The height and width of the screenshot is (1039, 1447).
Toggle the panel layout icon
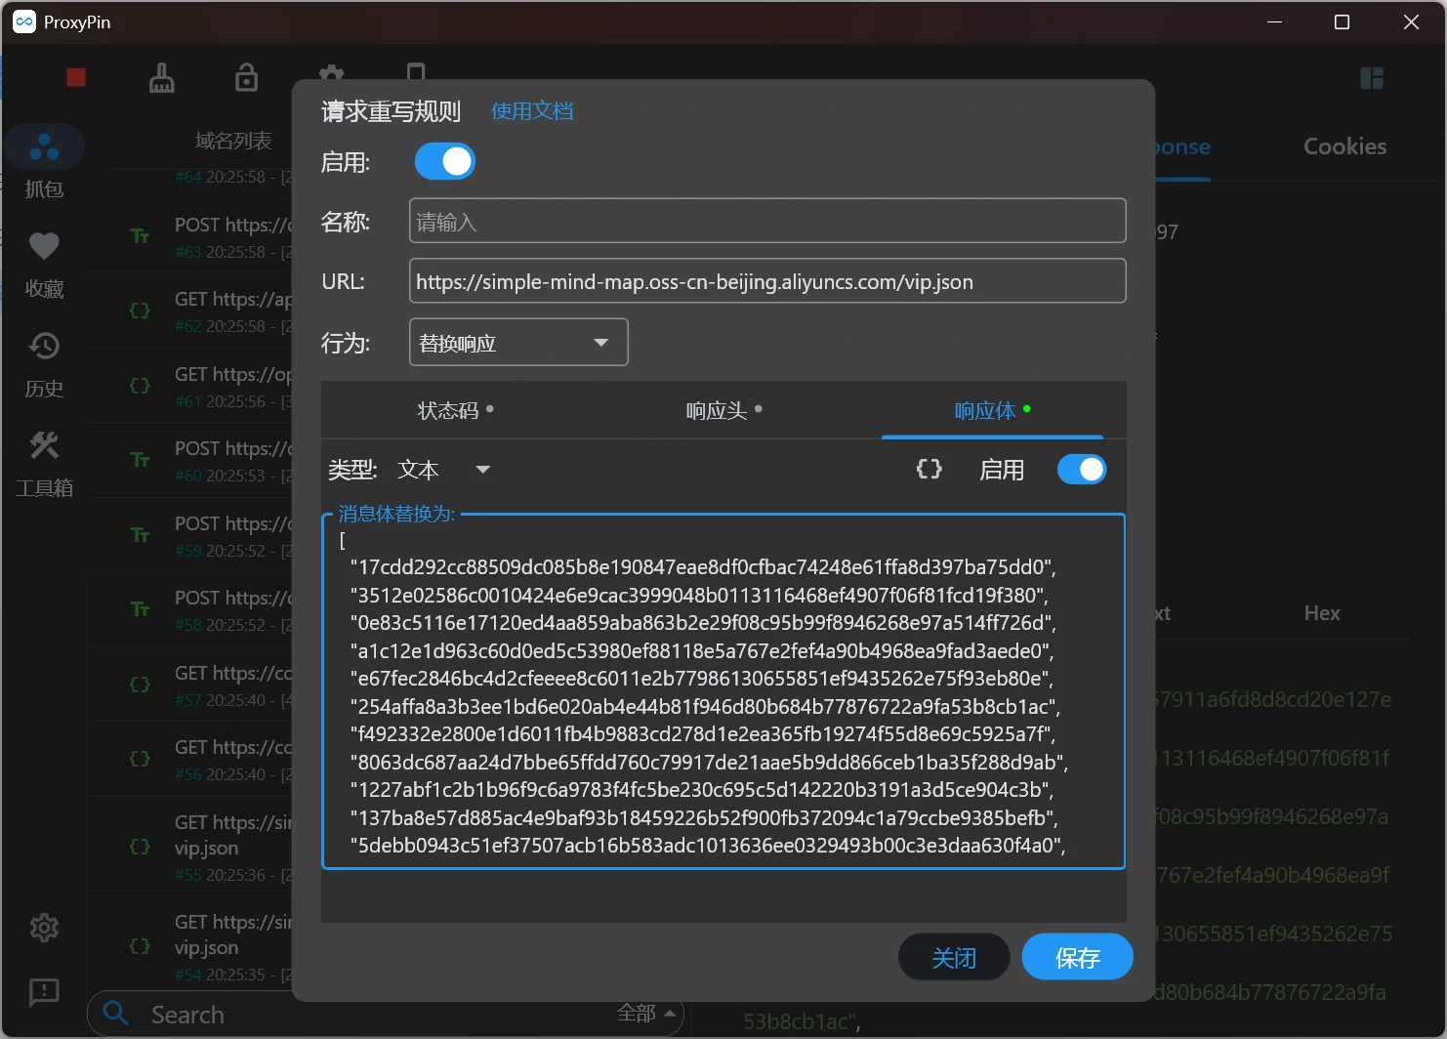coord(1372,78)
